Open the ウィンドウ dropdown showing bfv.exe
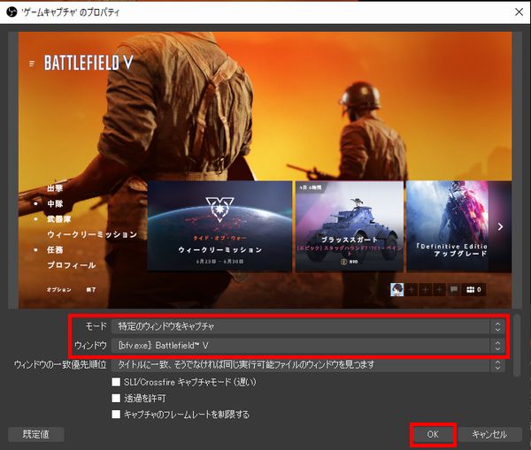 coord(308,346)
